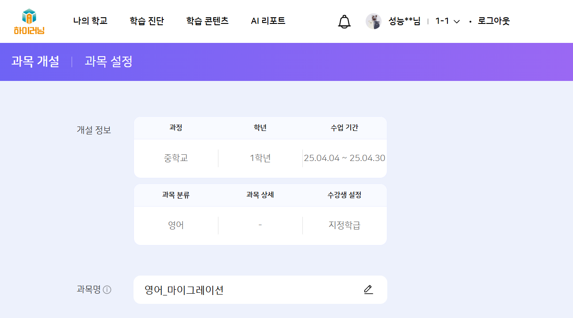Image resolution: width=573 pixels, height=318 pixels.
Task: Click the 영어 subject category cell
Action: (x=176, y=226)
